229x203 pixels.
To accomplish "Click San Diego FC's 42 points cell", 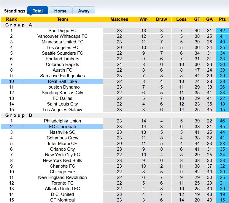I will pyautogui.click(x=222, y=31).
